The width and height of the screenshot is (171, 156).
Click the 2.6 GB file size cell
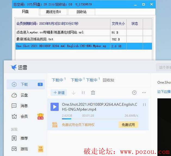click(x=118, y=46)
